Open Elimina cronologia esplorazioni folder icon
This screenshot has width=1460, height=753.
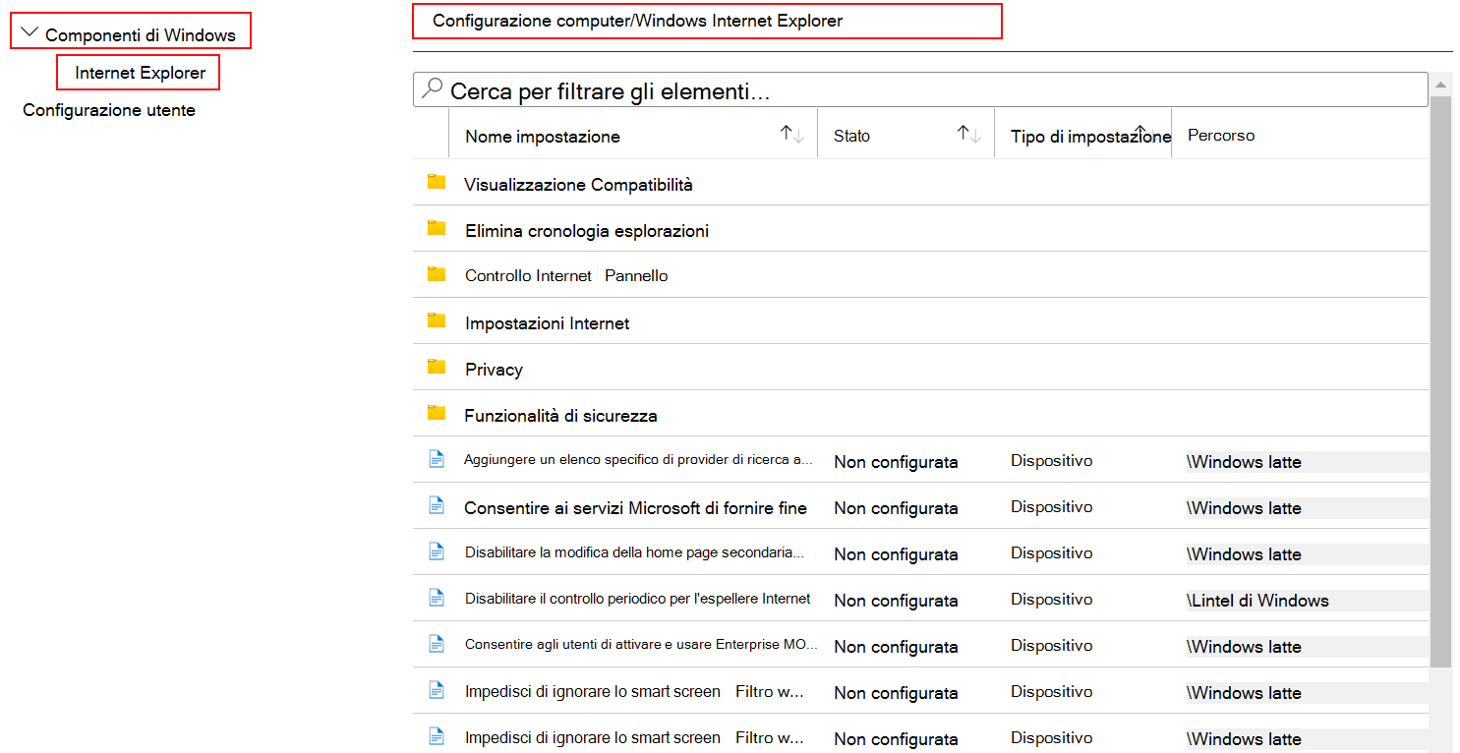click(x=437, y=228)
